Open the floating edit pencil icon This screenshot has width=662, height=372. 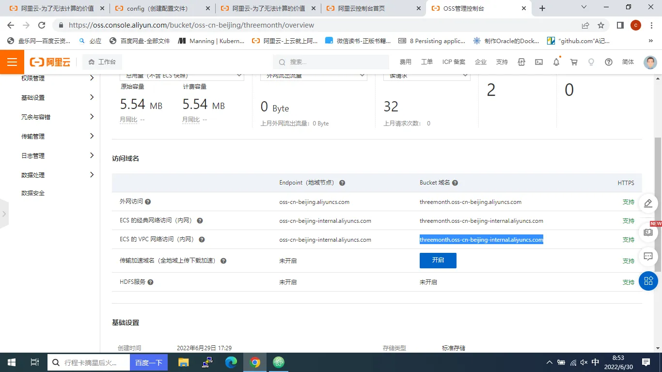(648, 203)
